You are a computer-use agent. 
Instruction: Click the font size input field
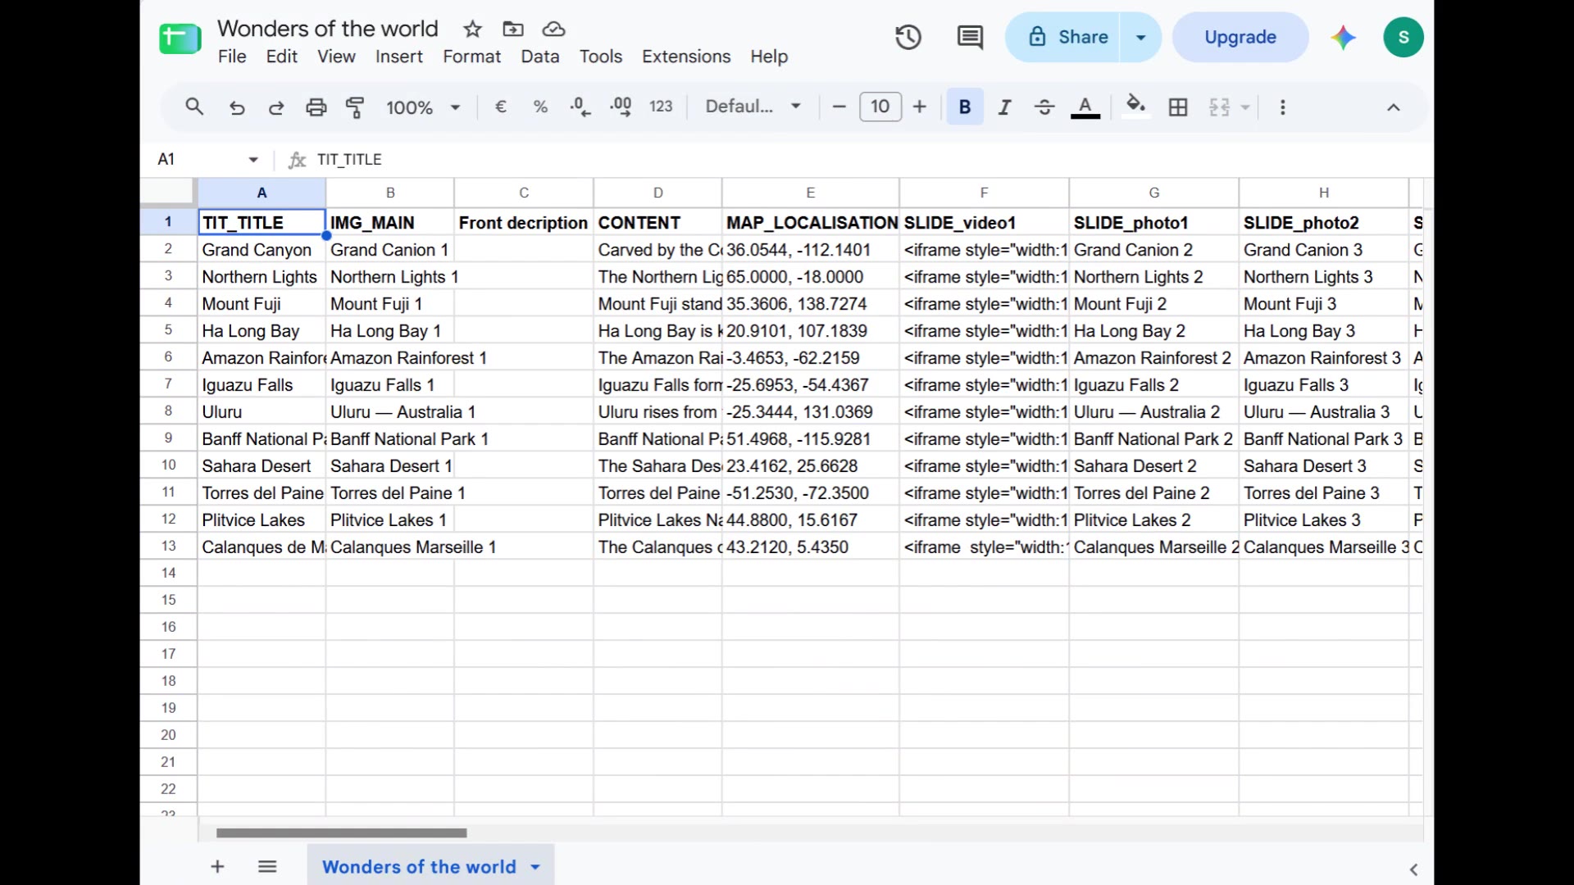pyautogui.click(x=880, y=107)
